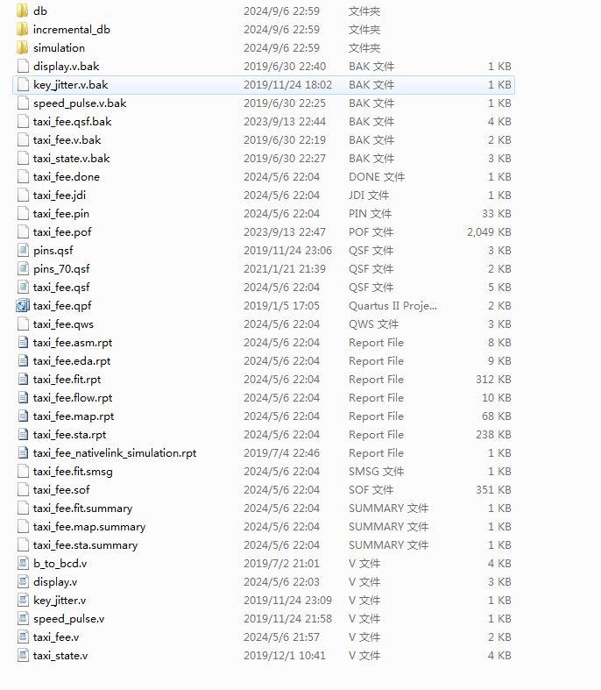Click the incremental_db folder icon
601x690 pixels.
(23, 29)
